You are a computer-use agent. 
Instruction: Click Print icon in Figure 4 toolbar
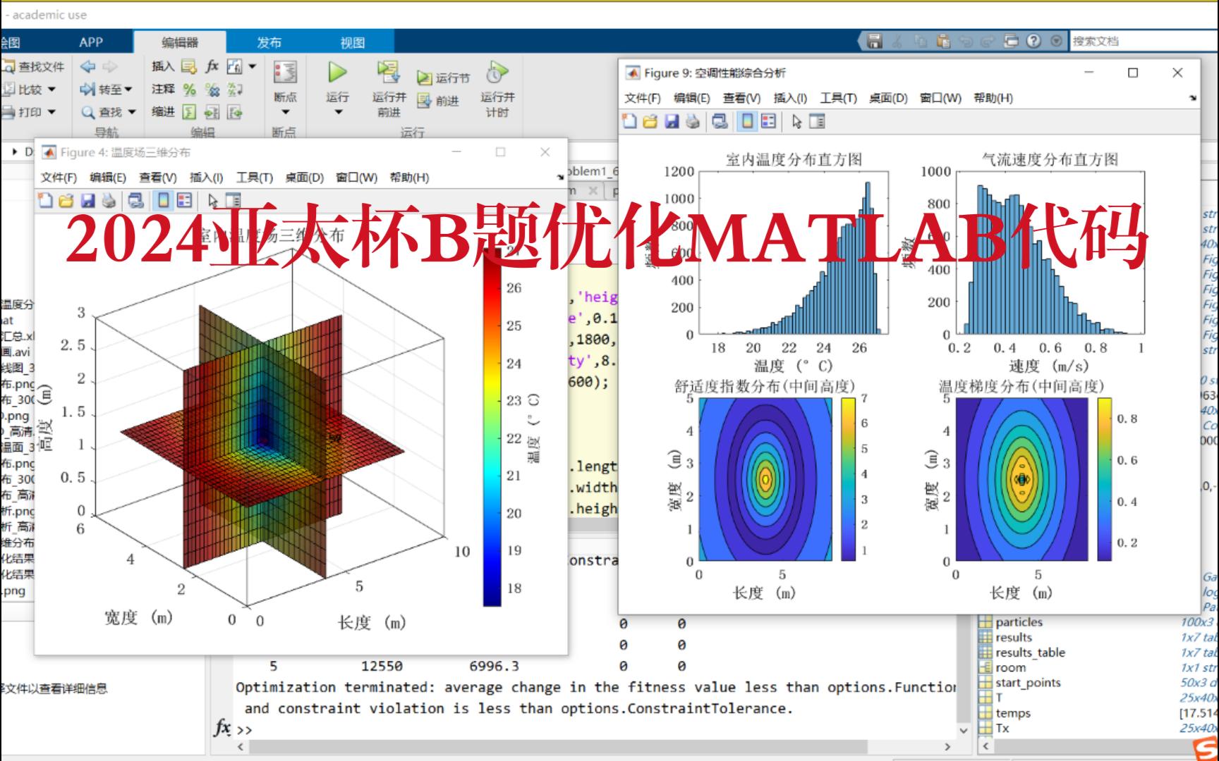tap(109, 201)
